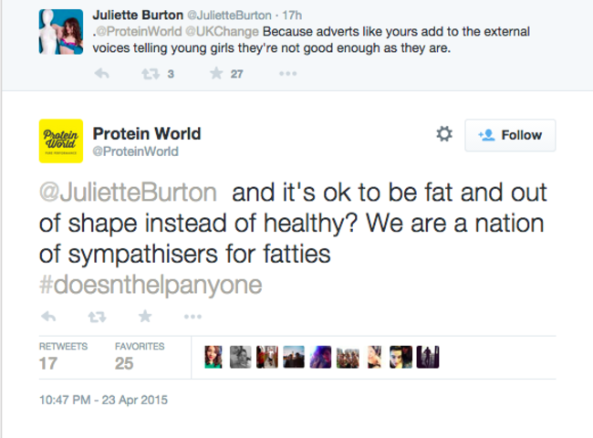Open the first favoriter's avatar thumbnail
The image size is (593, 438).
[214, 357]
